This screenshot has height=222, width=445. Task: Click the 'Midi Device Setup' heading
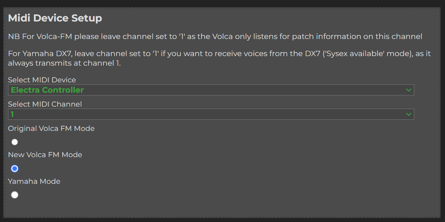pos(55,18)
